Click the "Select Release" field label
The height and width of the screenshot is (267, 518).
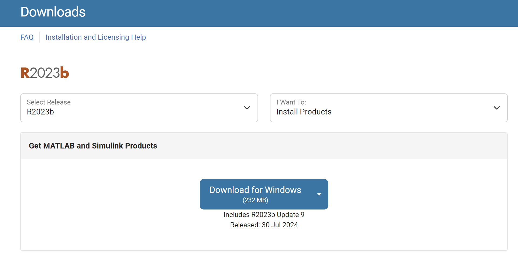[x=49, y=102]
